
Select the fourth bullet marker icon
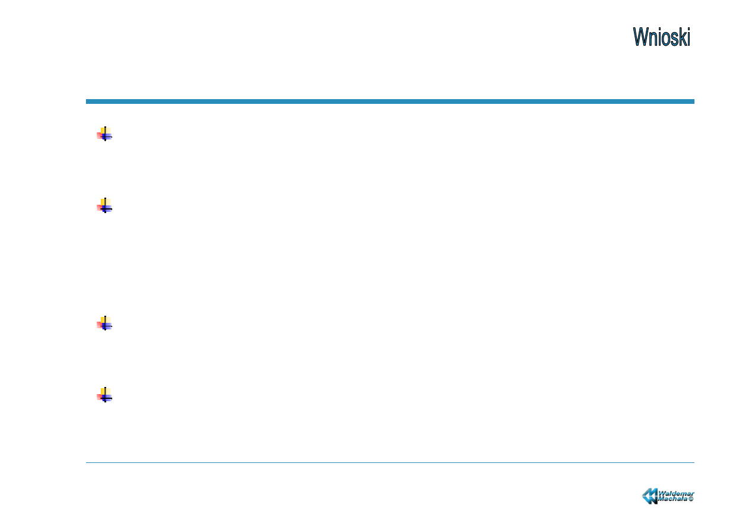[104, 395]
